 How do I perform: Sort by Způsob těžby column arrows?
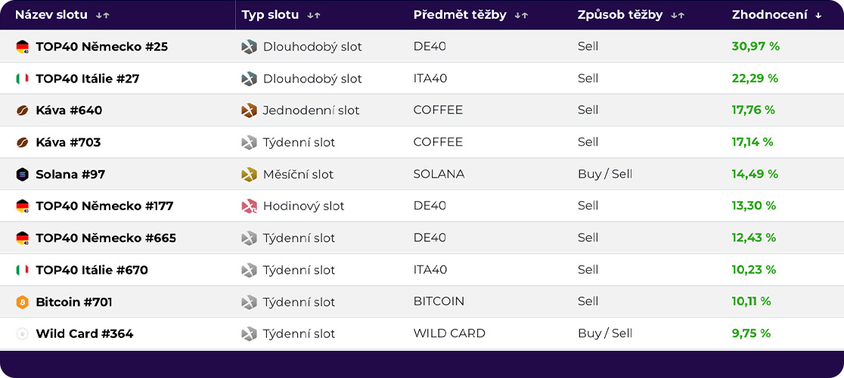click(678, 15)
